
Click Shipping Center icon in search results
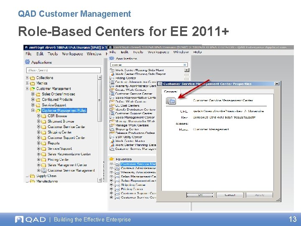coord(112,129)
